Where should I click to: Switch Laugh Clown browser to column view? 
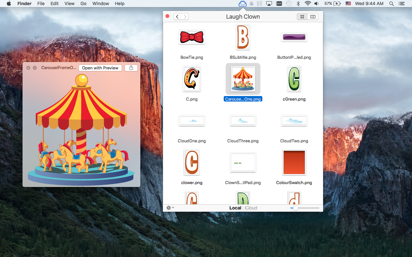(x=313, y=17)
